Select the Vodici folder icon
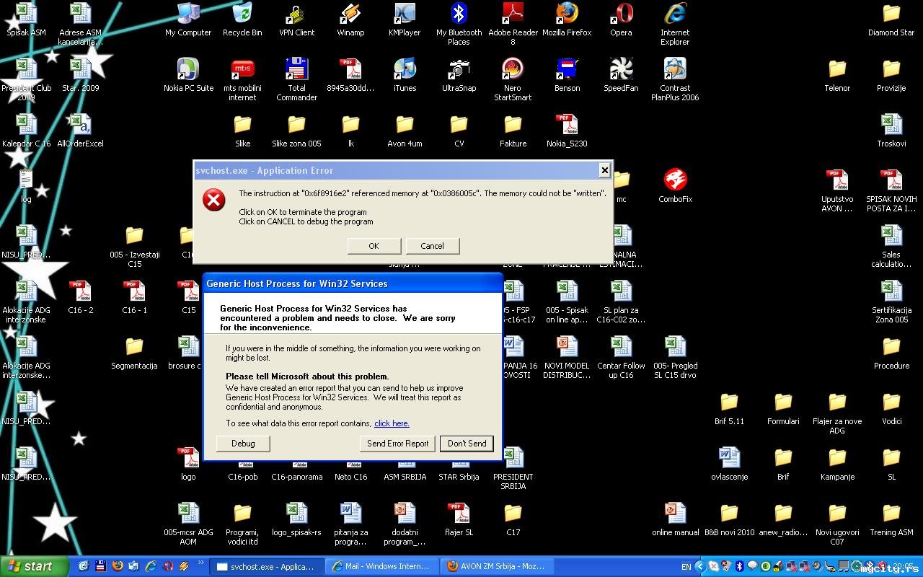The image size is (923, 577). point(891,408)
